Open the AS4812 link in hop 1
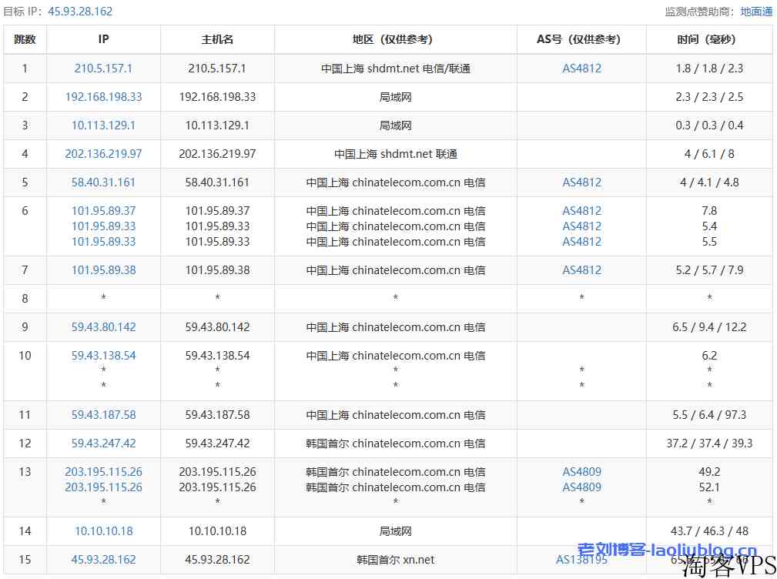Viewport: 777px width, 579px height. click(x=581, y=69)
